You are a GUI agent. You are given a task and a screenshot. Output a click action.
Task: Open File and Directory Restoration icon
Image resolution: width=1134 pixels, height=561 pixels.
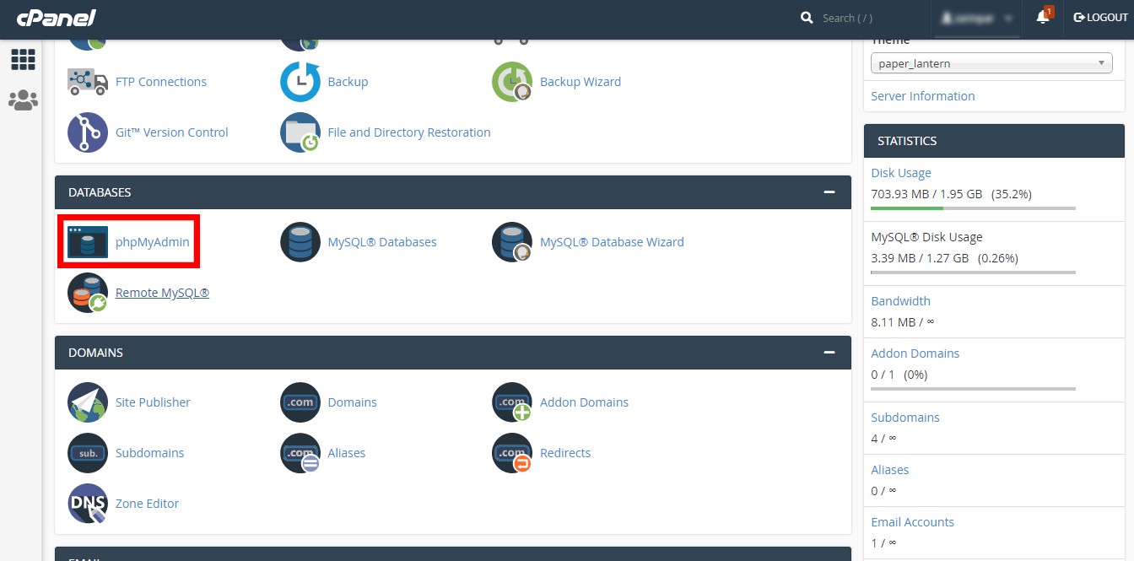click(x=300, y=132)
